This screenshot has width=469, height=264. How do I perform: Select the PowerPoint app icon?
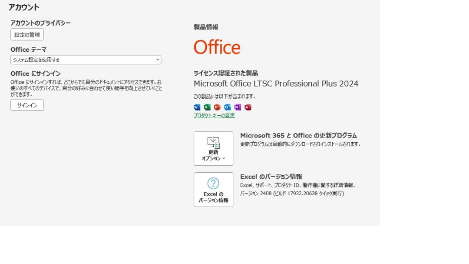217,107
